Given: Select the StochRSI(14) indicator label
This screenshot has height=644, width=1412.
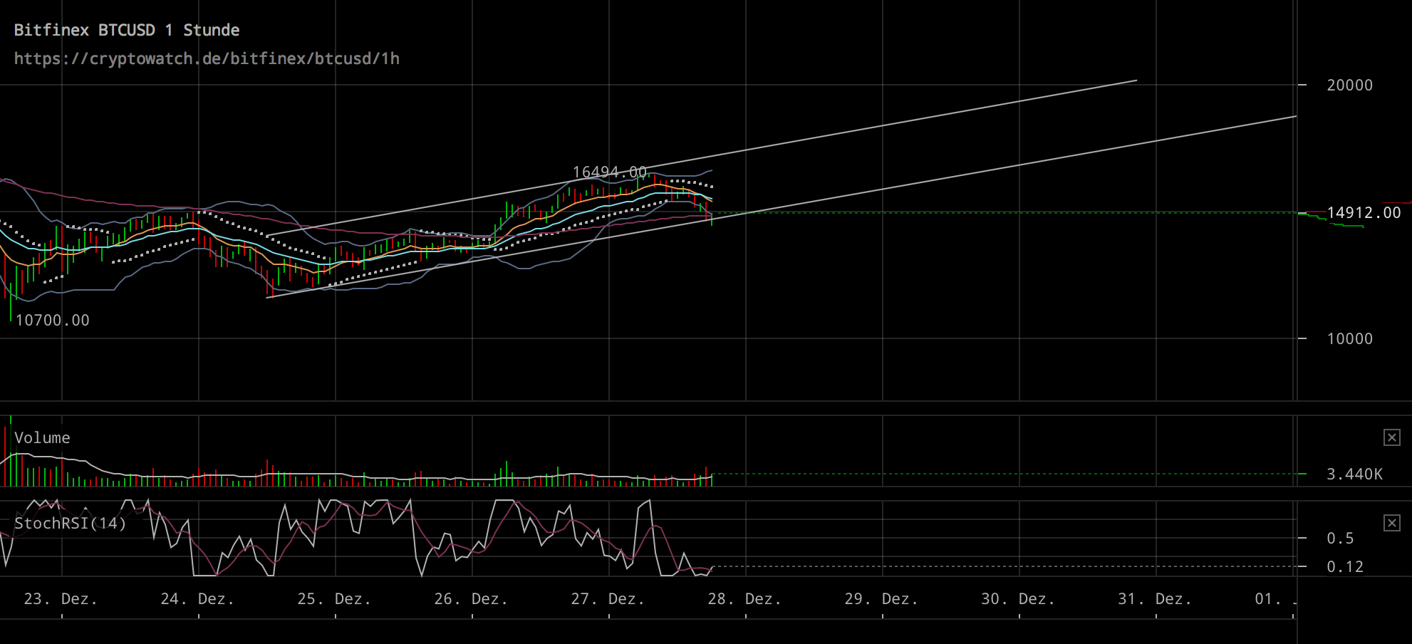Looking at the screenshot, I should (70, 522).
